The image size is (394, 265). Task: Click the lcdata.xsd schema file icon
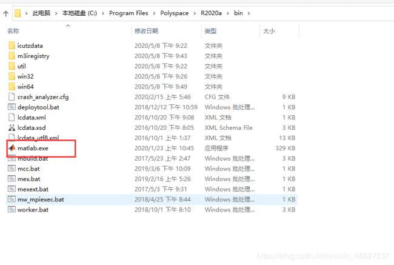point(12,128)
